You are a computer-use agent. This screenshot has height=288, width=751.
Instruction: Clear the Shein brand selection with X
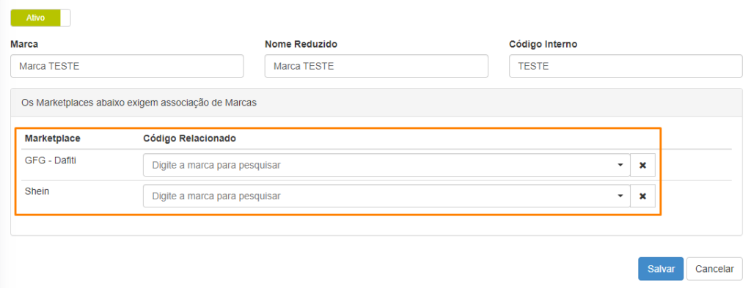point(642,196)
